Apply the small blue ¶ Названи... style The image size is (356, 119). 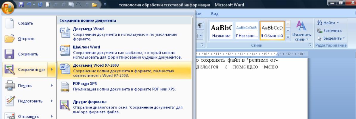(x=246, y=30)
